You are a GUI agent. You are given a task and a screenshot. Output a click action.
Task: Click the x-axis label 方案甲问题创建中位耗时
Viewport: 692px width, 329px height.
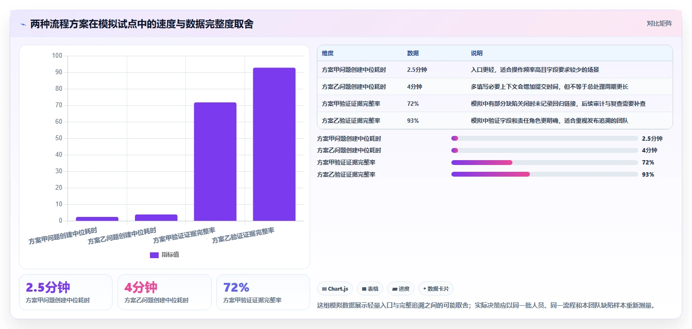pos(63,236)
